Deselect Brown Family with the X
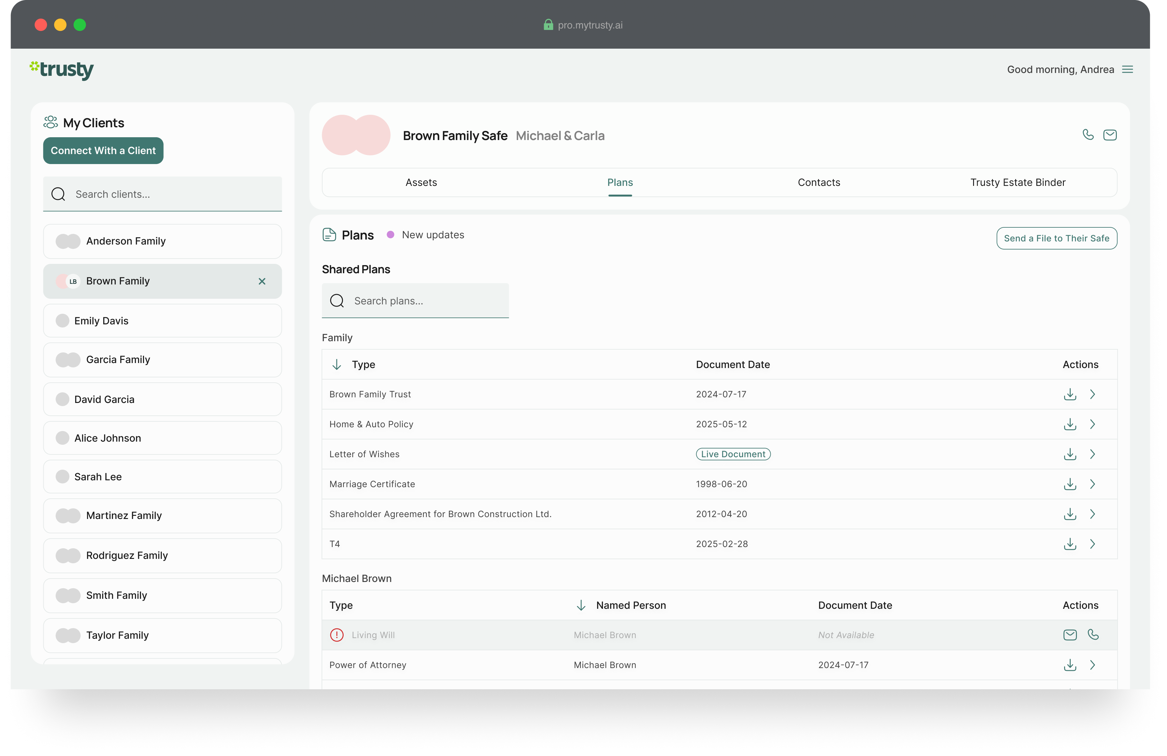Screen dimensions: 1167x756 [x=262, y=281]
